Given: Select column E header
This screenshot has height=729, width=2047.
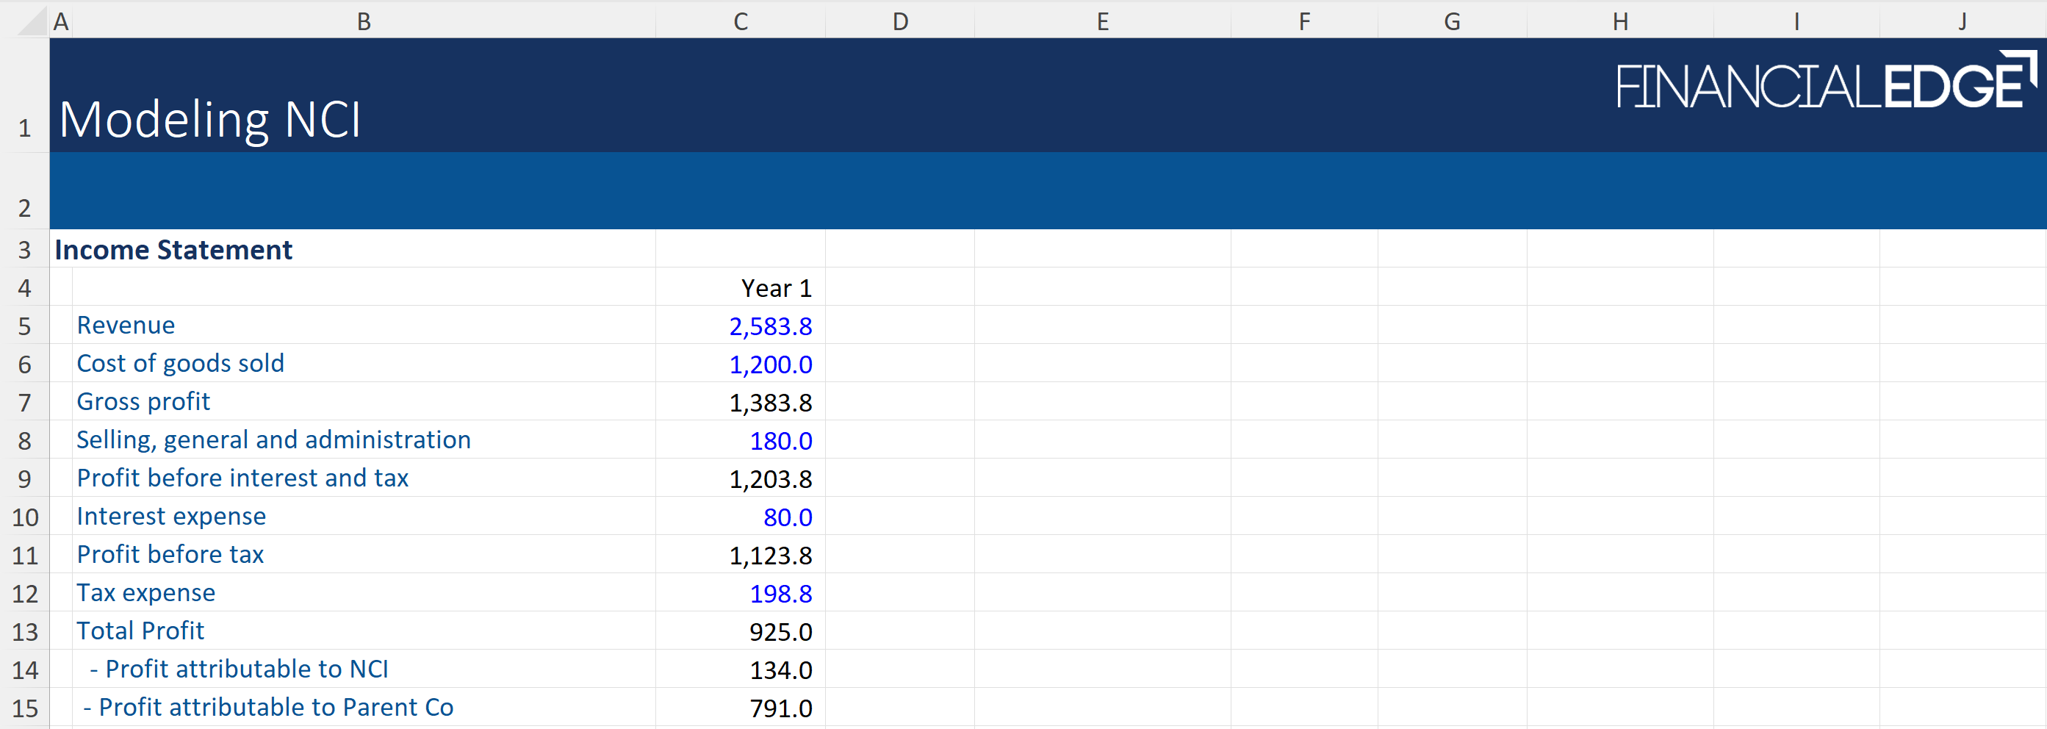Looking at the screenshot, I should pos(1102,21).
